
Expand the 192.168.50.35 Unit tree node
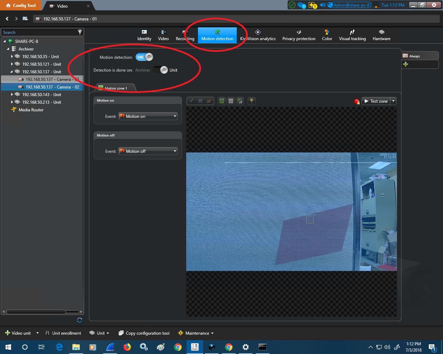click(12, 57)
